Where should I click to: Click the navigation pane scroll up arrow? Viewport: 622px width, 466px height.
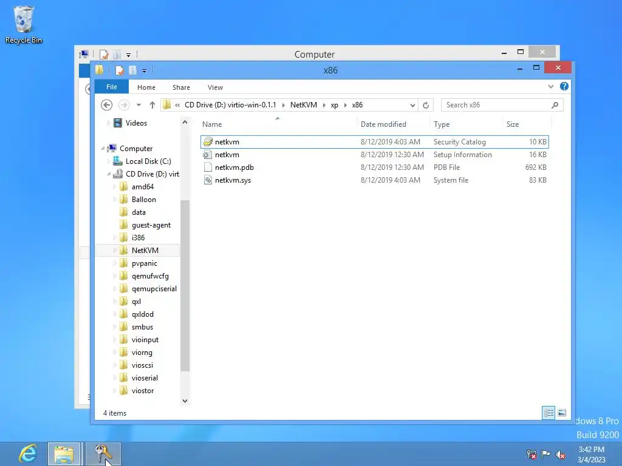pyautogui.click(x=185, y=123)
